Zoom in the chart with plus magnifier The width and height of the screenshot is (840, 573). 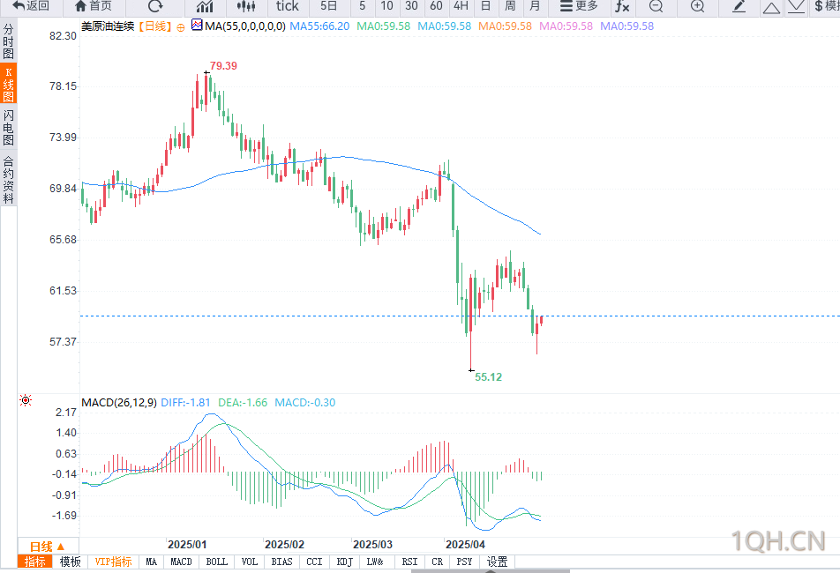click(x=697, y=6)
